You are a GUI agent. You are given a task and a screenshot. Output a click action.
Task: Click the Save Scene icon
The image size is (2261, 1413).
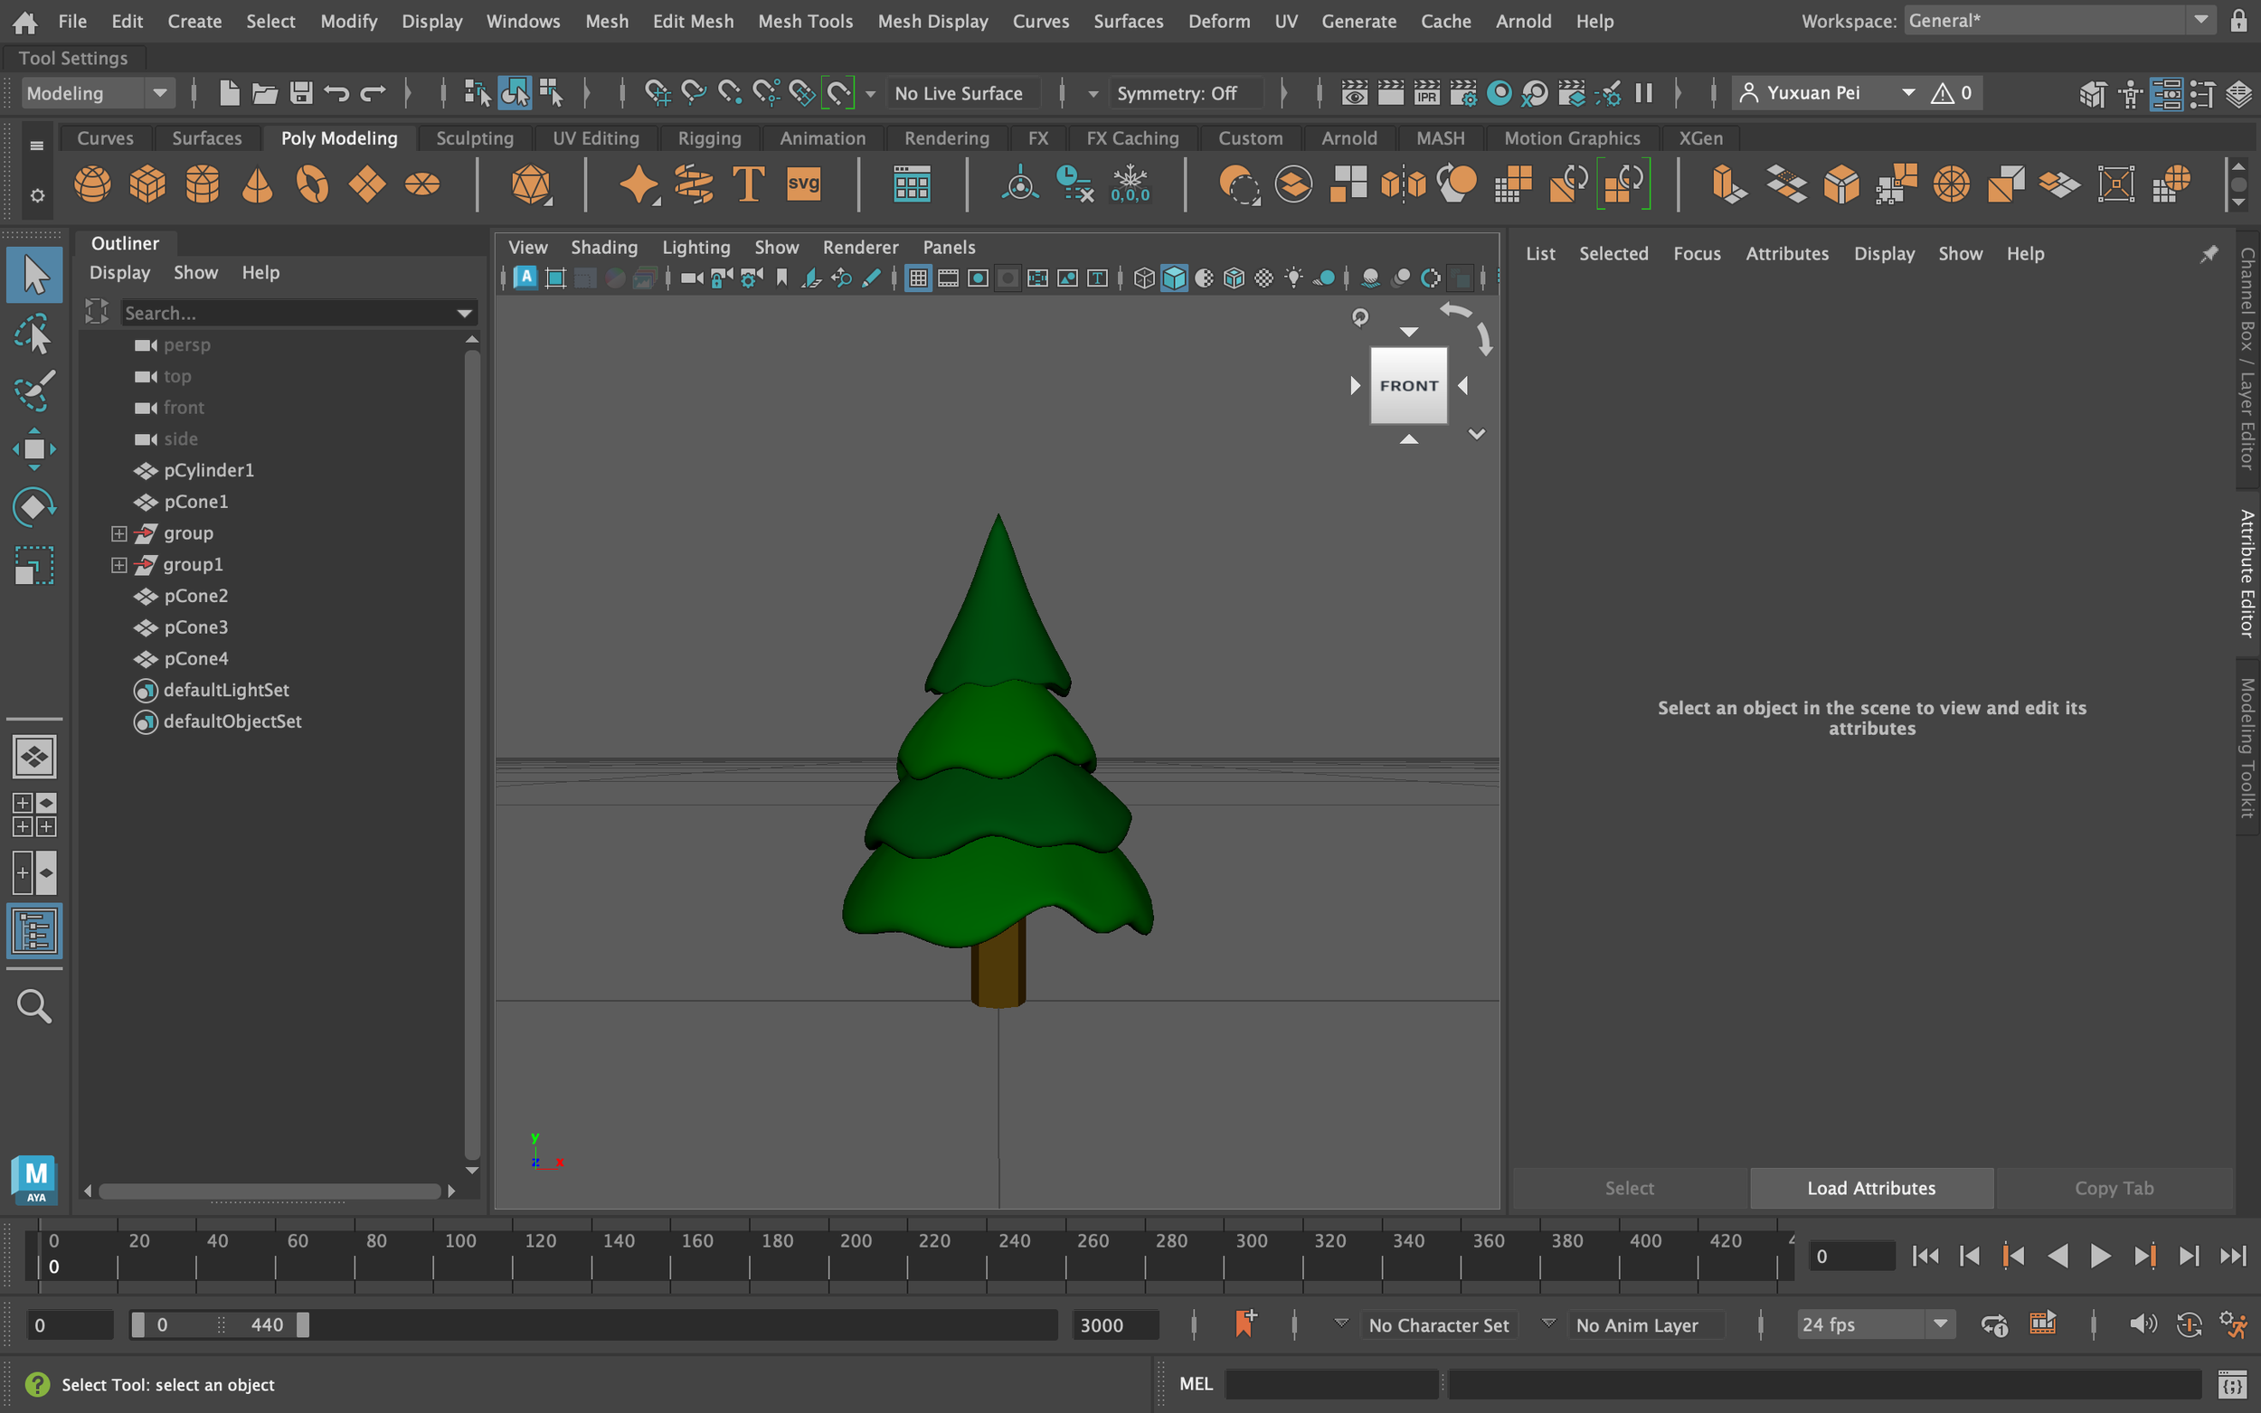(301, 92)
